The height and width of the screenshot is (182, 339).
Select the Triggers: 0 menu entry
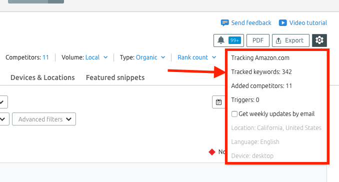[x=245, y=100]
